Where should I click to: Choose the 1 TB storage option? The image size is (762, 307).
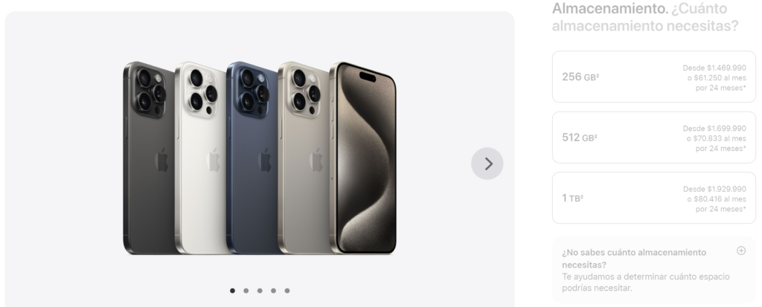click(653, 198)
